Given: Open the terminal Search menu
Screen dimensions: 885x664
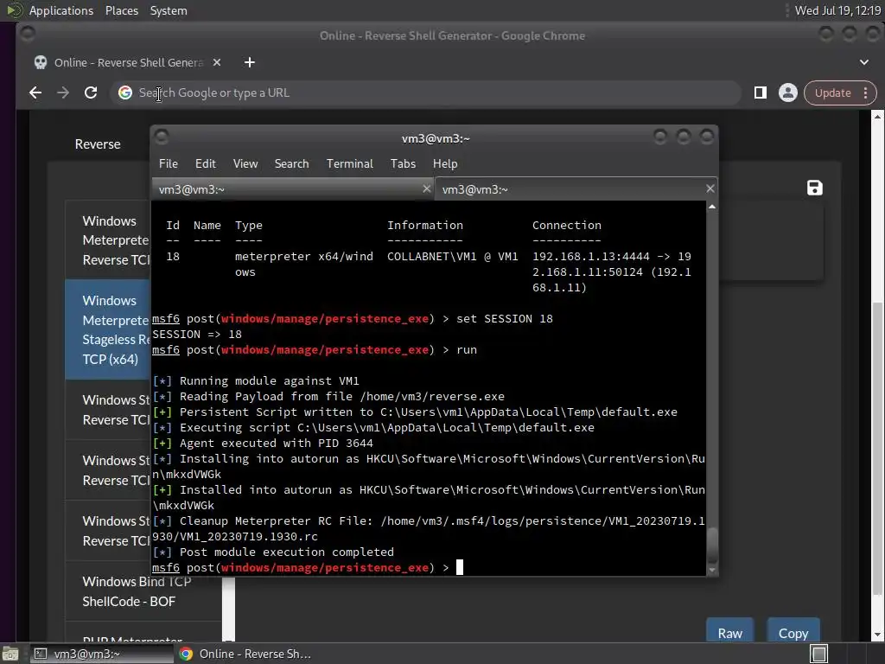Looking at the screenshot, I should click(292, 163).
